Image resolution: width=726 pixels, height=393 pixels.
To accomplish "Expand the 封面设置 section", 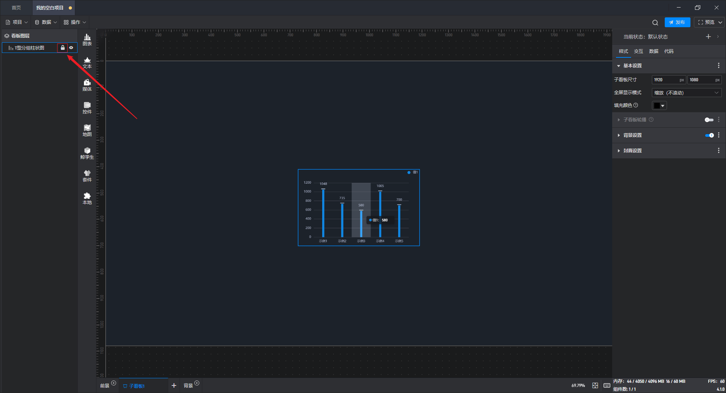I will pos(619,151).
